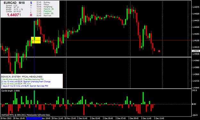Click the 19:45 HongKong session row
This screenshot has width=200, height=120.
[x=44, y=7]
